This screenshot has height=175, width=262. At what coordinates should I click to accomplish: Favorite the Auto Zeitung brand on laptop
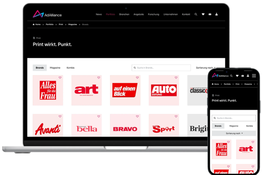pos(176,77)
